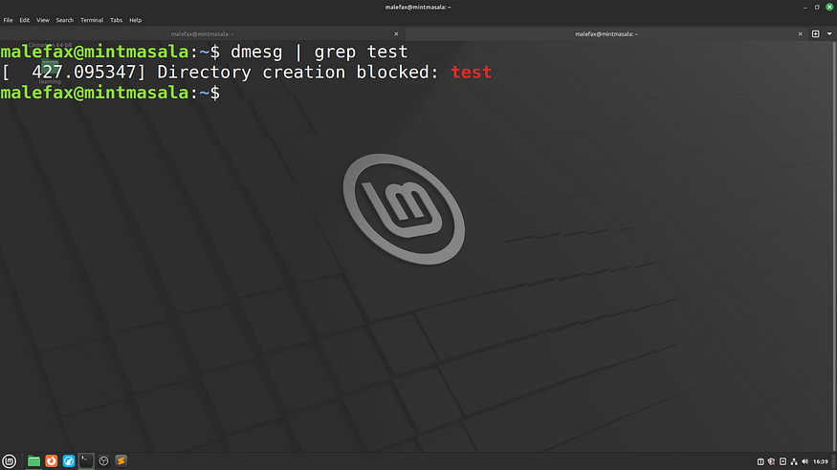This screenshot has width=837, height=470.
Task: Click the timestamp '427.095347'
Action: click(x=84, y=72)
